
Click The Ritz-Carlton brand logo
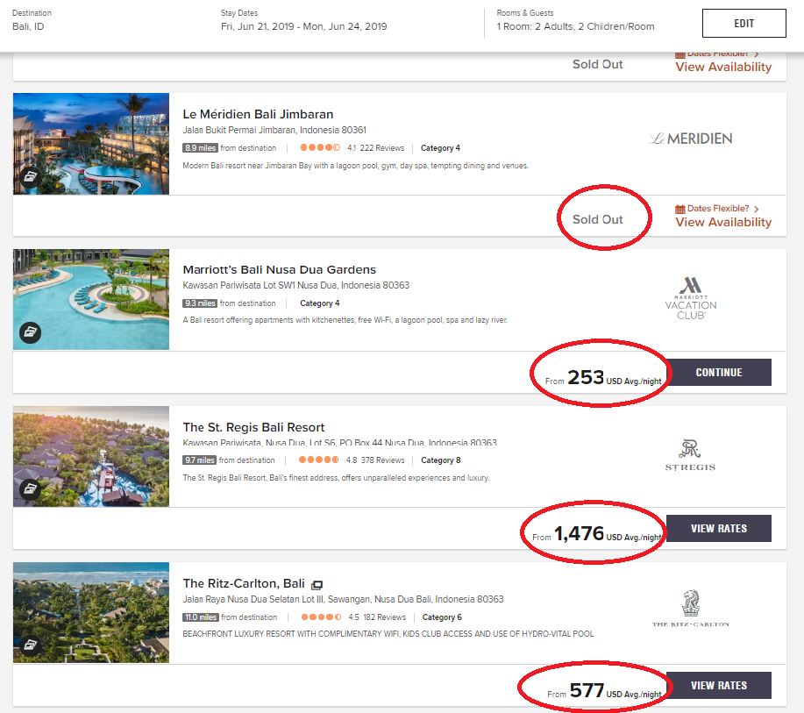[x=691, y=609]
